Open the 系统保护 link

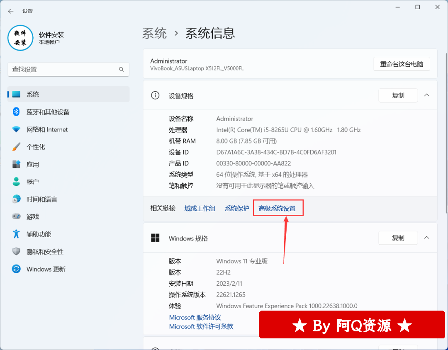click(x=237, y=208)
